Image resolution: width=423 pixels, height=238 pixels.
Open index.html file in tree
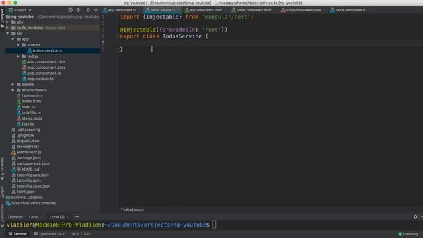[31, 101]
